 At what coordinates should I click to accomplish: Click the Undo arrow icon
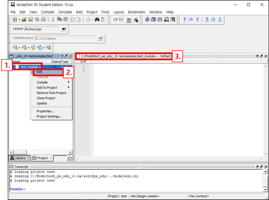(x=72, y=19)
